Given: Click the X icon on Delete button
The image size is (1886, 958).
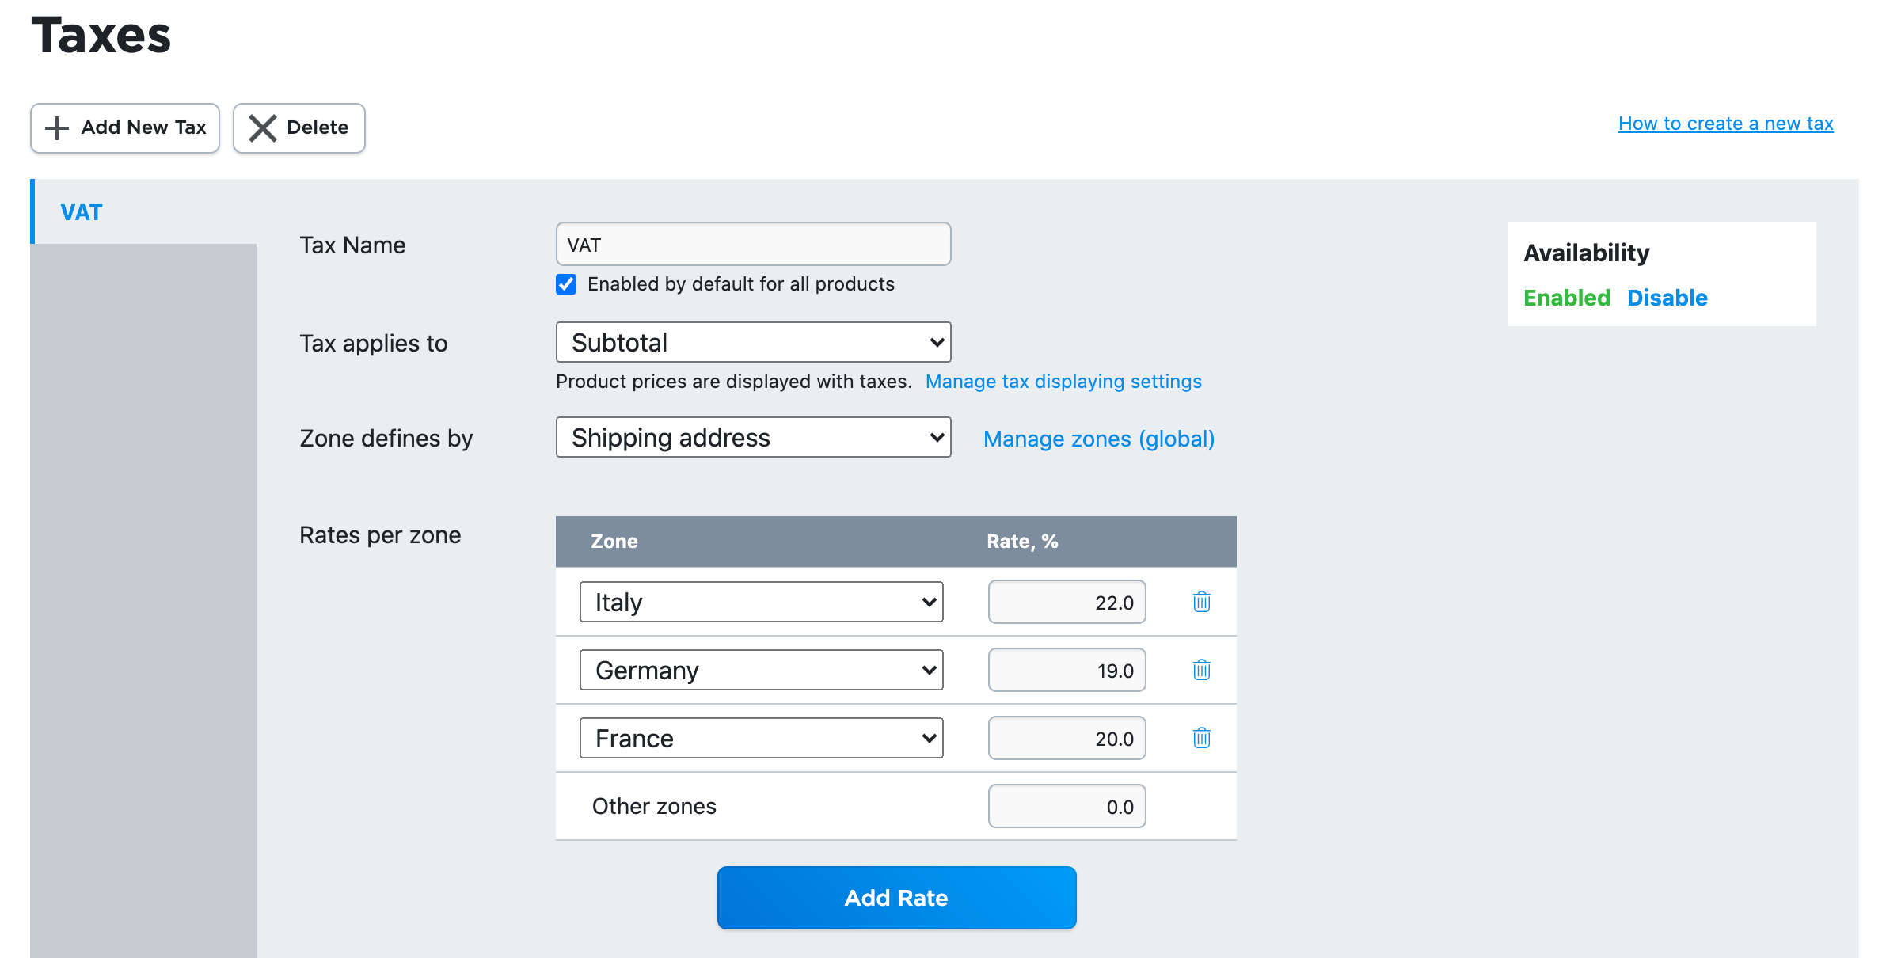Looking at the screenshot, I should (262, 127).
